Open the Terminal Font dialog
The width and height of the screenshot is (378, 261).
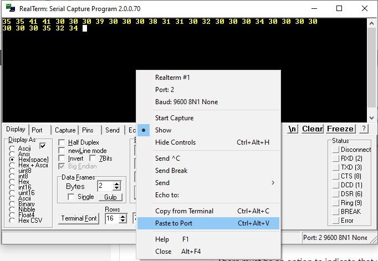click(x=79, y=218)
